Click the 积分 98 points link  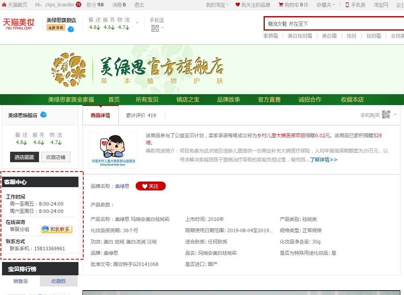click(95, 5)
